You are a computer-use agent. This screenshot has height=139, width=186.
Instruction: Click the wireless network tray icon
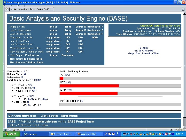tap(169, 134)
